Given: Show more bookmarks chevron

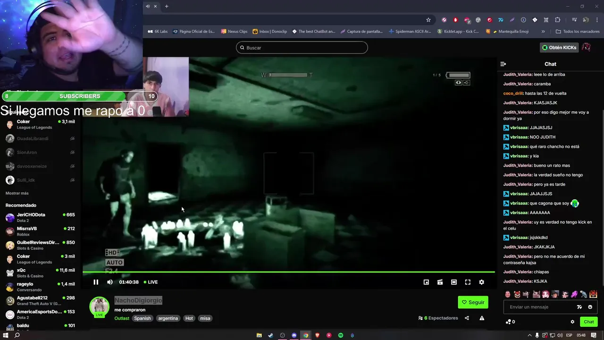Looking at the screenshot, I should click(543, 32).
